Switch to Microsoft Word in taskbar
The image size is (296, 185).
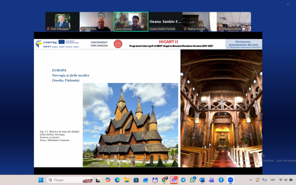[x=202, y=180]
